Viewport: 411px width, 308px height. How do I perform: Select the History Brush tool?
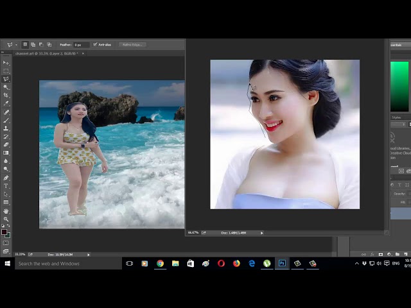[6, 137]
